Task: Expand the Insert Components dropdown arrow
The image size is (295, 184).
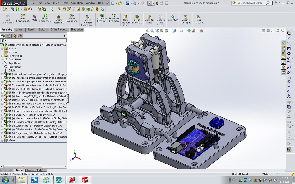Action: coord(23,25)
